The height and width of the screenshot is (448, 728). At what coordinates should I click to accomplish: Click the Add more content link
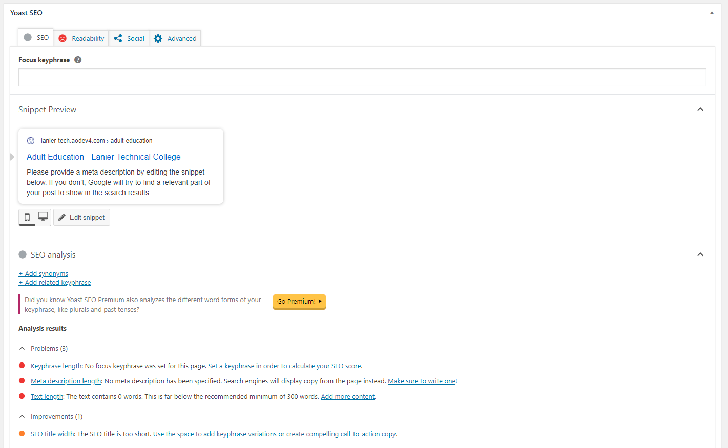pyautogui.click(x=348, y=397)
